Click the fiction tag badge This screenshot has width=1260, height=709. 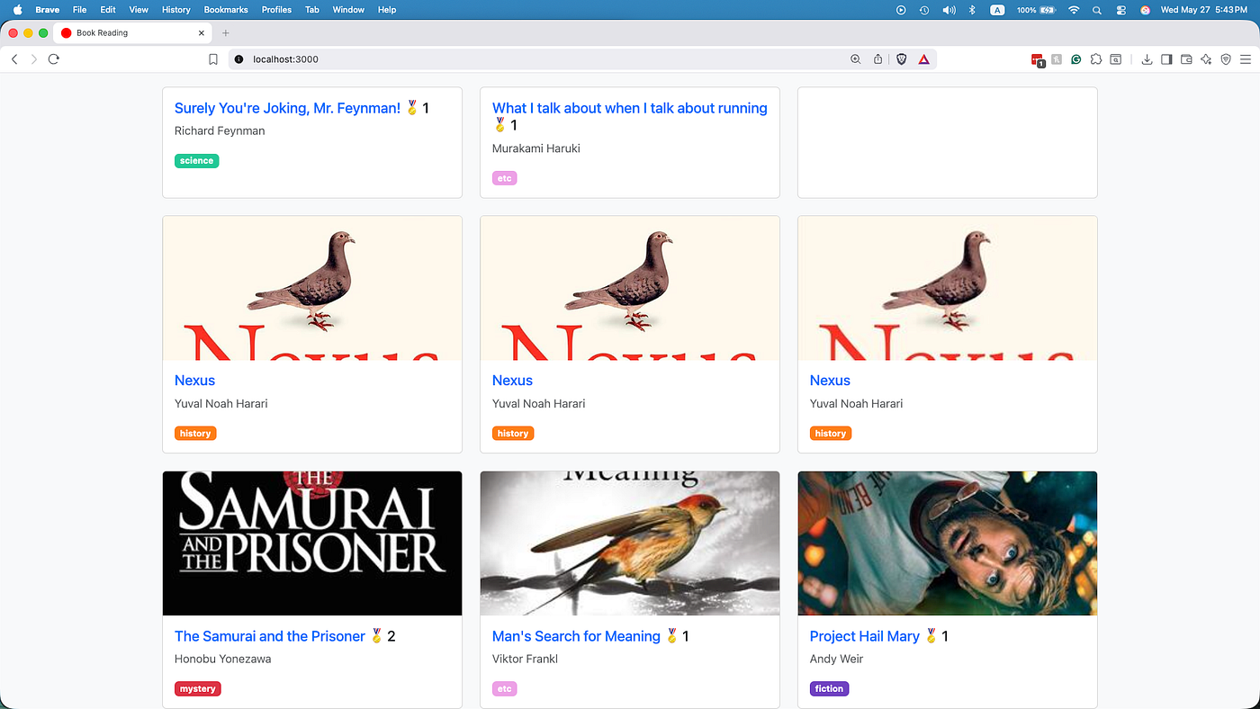tap(829, 689)
